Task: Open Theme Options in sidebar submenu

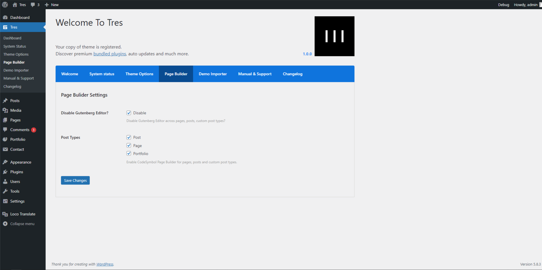Action: click(x=16, y=54)
